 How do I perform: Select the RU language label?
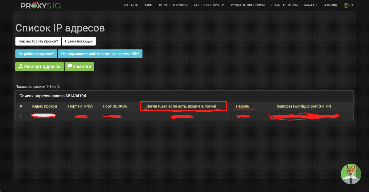pyautogui.click(x=352, y=5)
